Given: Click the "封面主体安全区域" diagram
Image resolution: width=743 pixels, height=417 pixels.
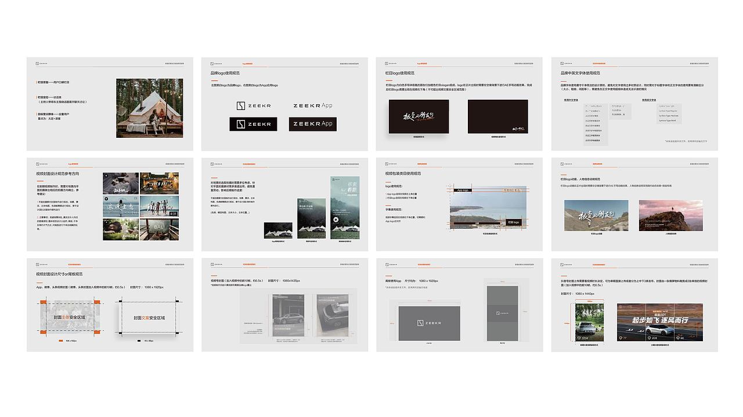Looking at the screenshot, I should tap(69, 318).
